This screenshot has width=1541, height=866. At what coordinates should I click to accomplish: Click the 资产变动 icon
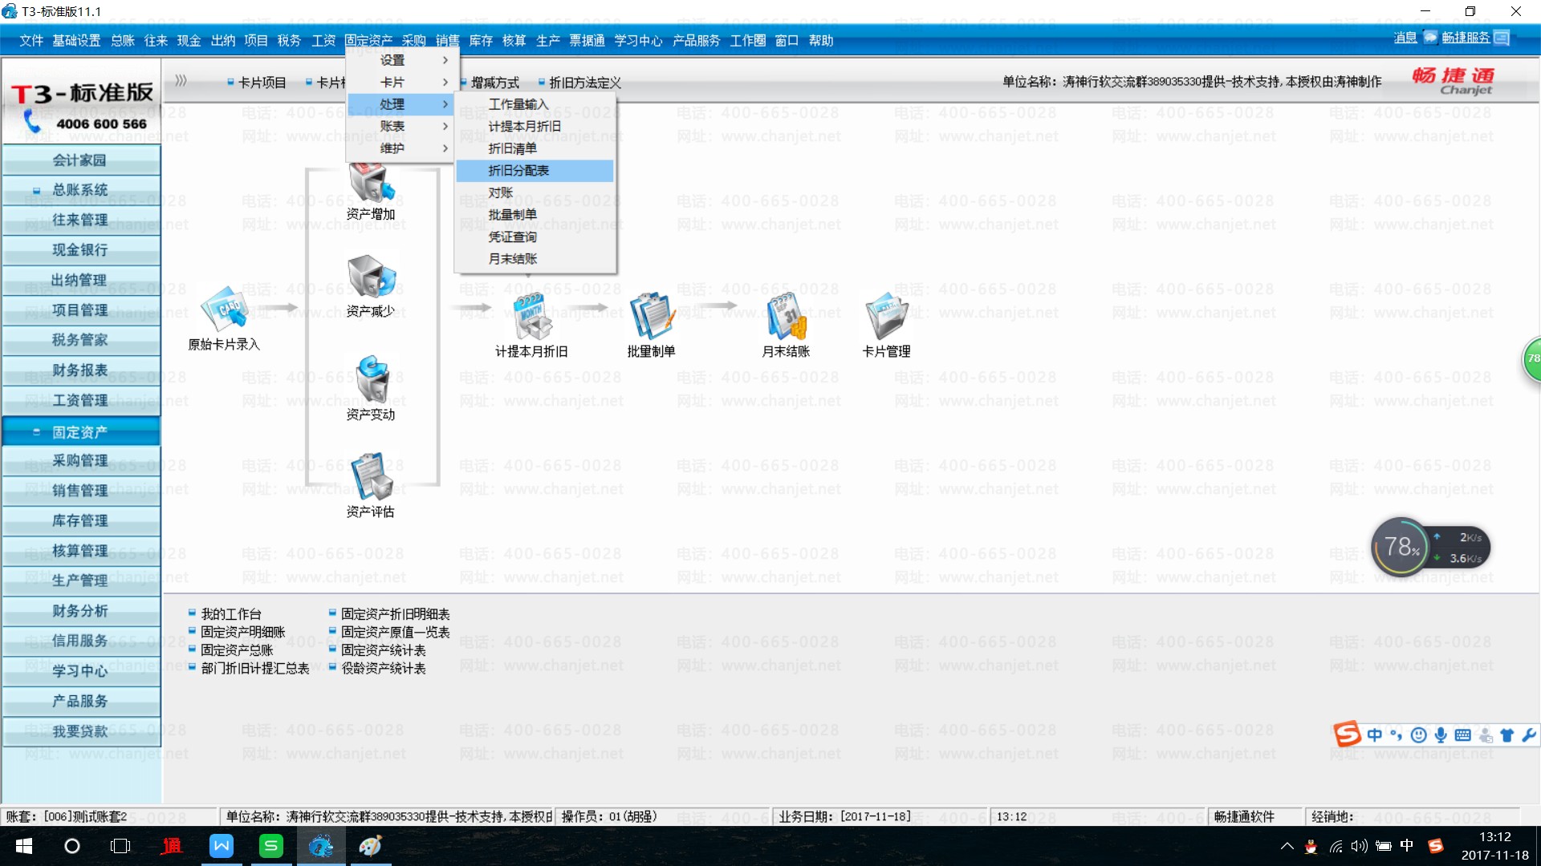[371, 380]
